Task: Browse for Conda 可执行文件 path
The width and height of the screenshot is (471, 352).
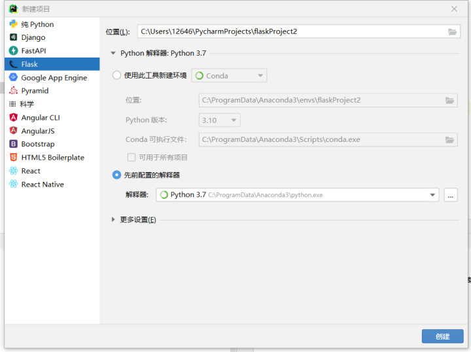Action: click(x=449, y=139)
